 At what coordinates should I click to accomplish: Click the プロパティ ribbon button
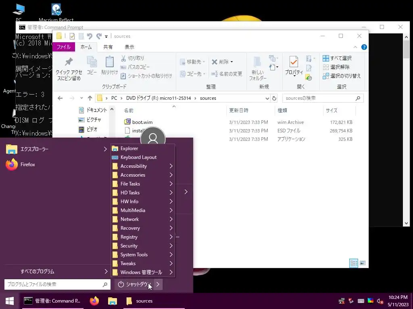point(294,66)
